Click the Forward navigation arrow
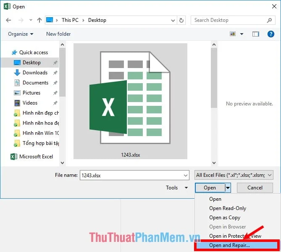 click(21, 20)
